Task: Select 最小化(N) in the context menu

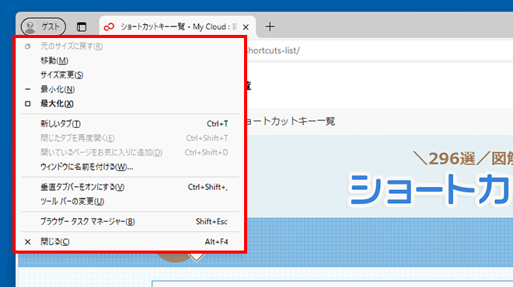Action: (x=130, y=89)
